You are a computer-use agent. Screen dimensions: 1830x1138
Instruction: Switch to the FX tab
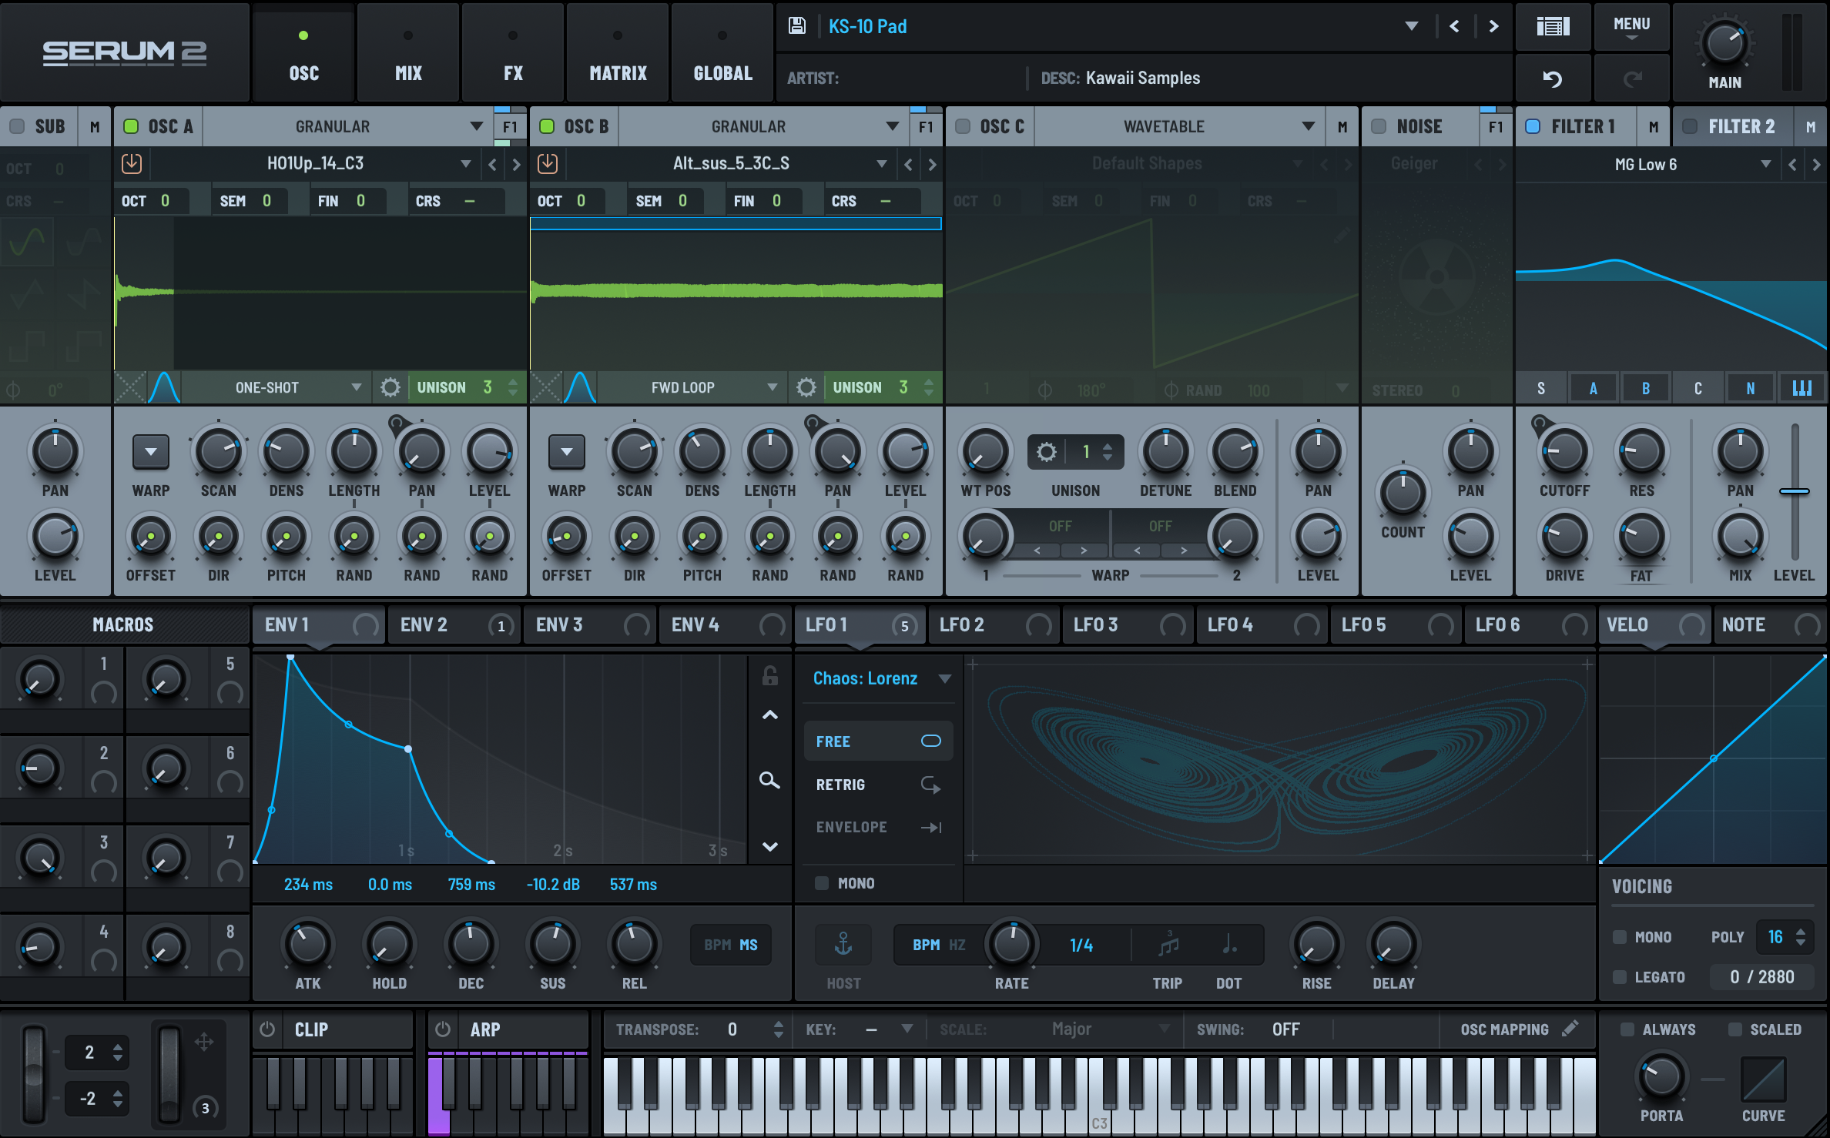coord(513,52)
